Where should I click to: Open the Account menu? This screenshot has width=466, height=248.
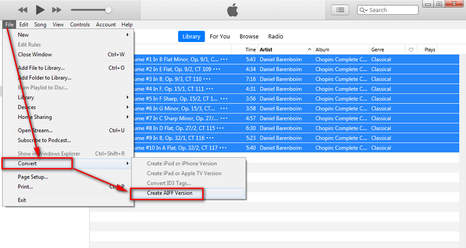106,24
